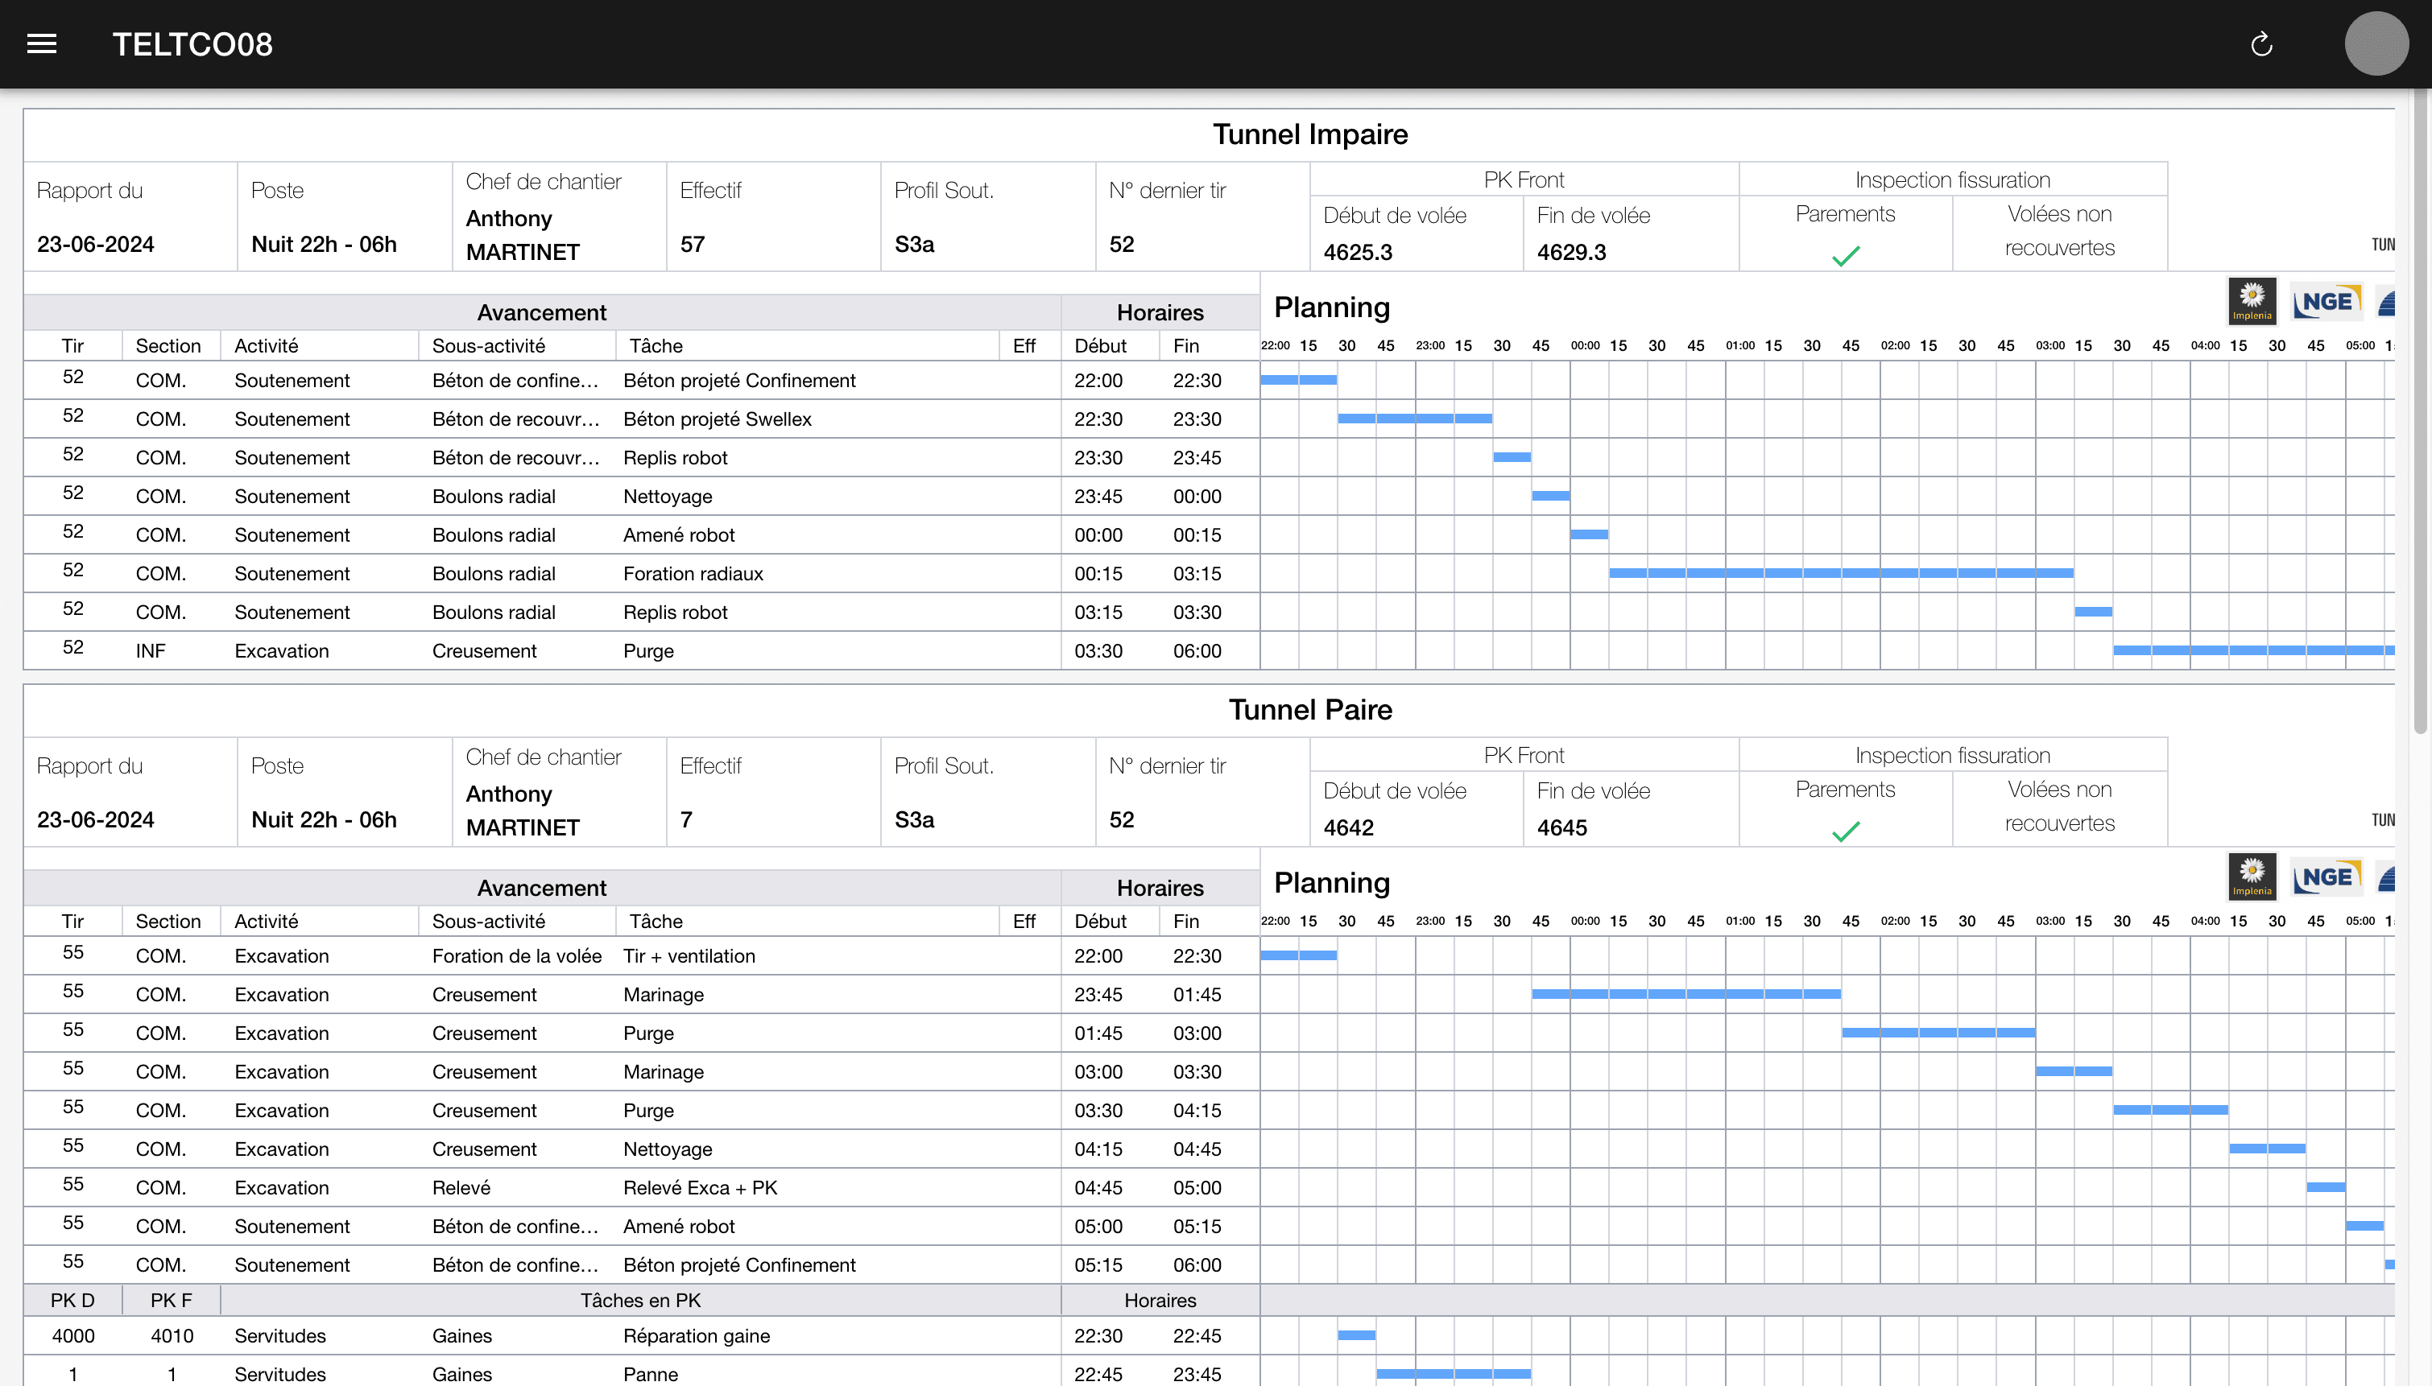Image resolution: width=2432 pixels, height=1386 pixels.
Task: Click the 'Tâches en PK' header row
Action: pos(640,1301)
